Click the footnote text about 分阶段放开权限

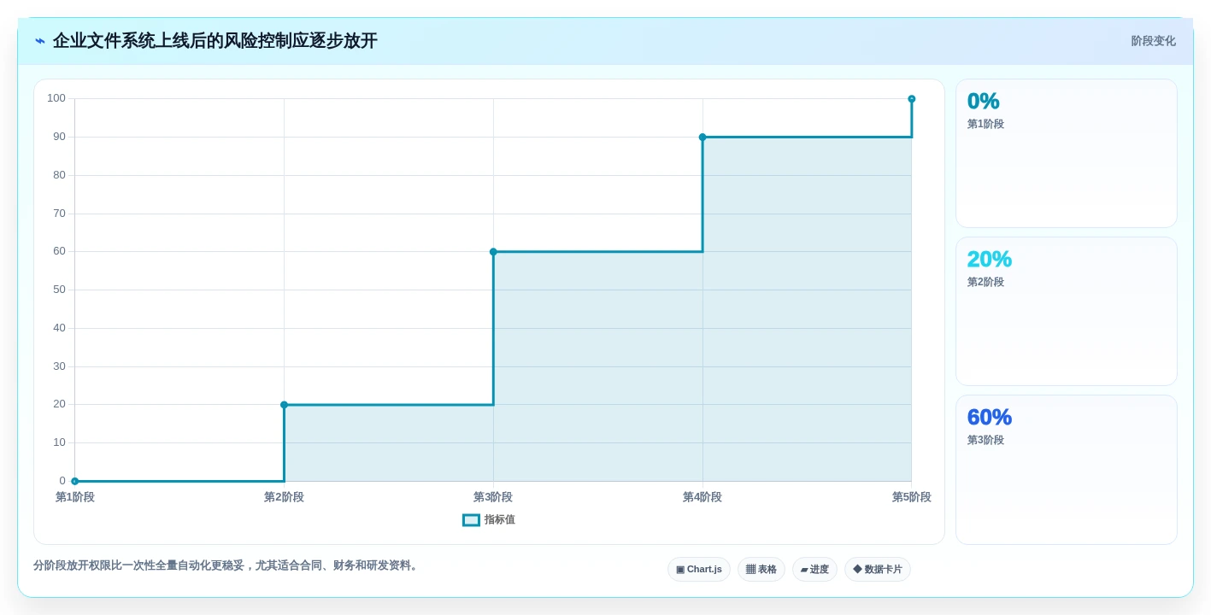click(x=227, y=565)
